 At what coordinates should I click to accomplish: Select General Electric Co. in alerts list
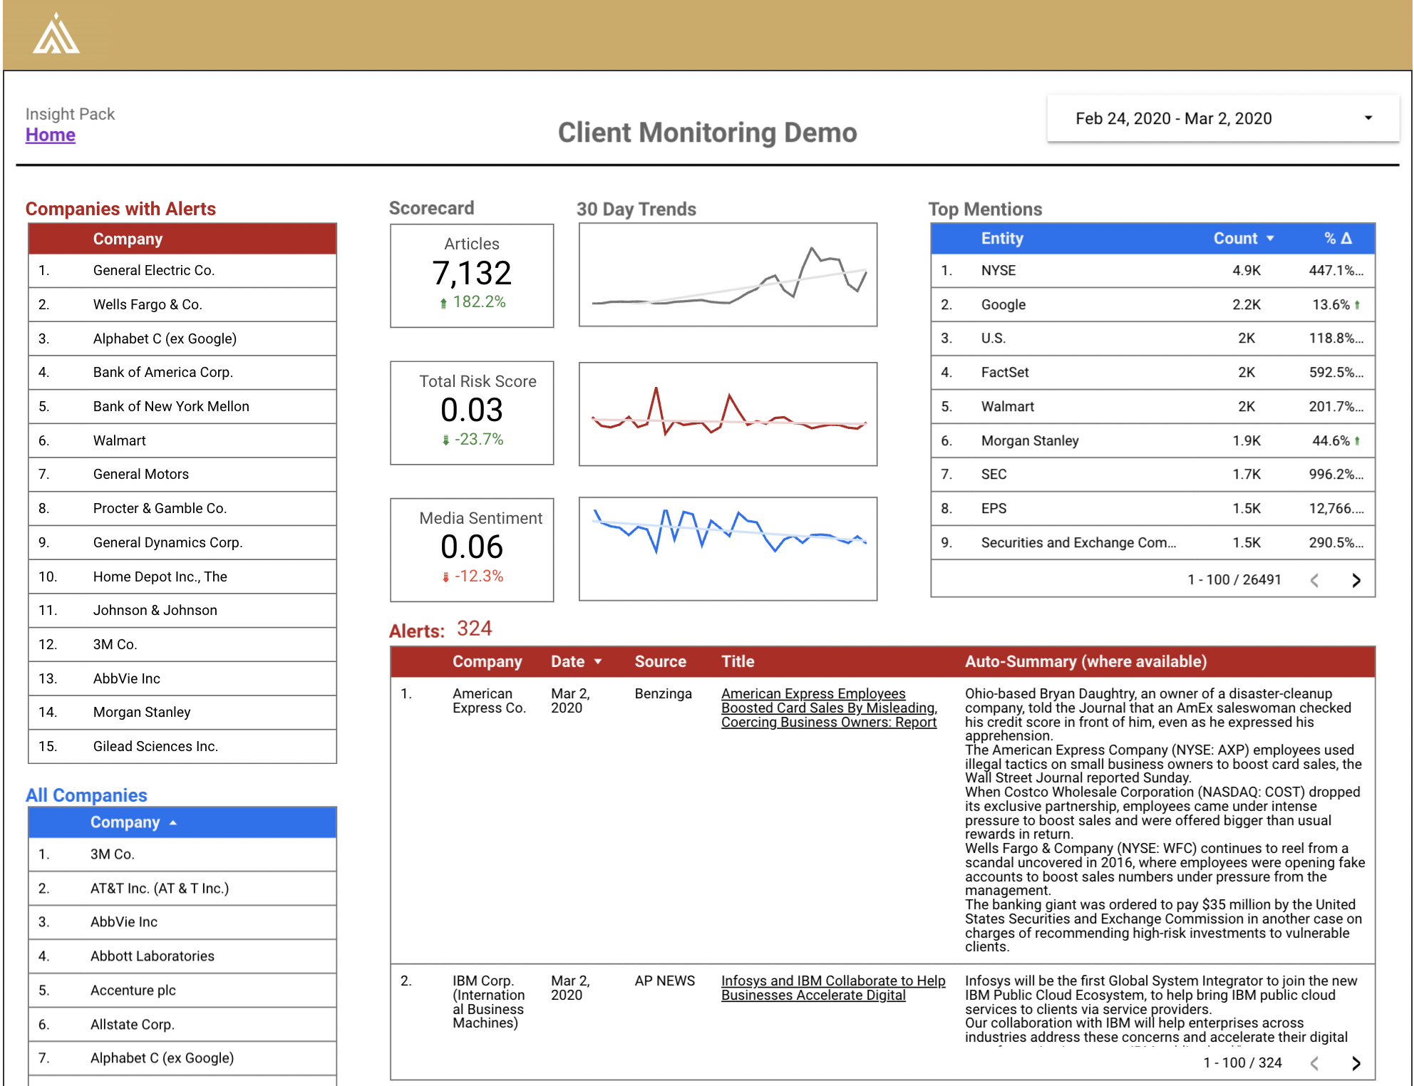(182, 271)
